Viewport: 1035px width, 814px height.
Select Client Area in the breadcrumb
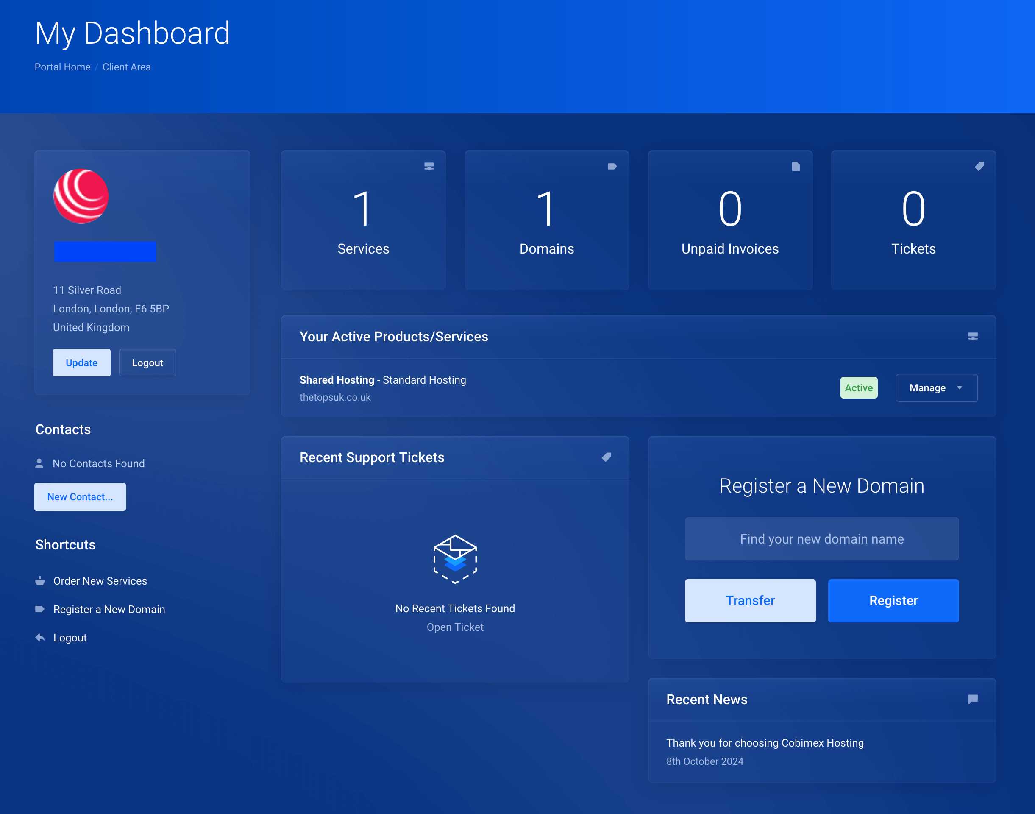126,67
